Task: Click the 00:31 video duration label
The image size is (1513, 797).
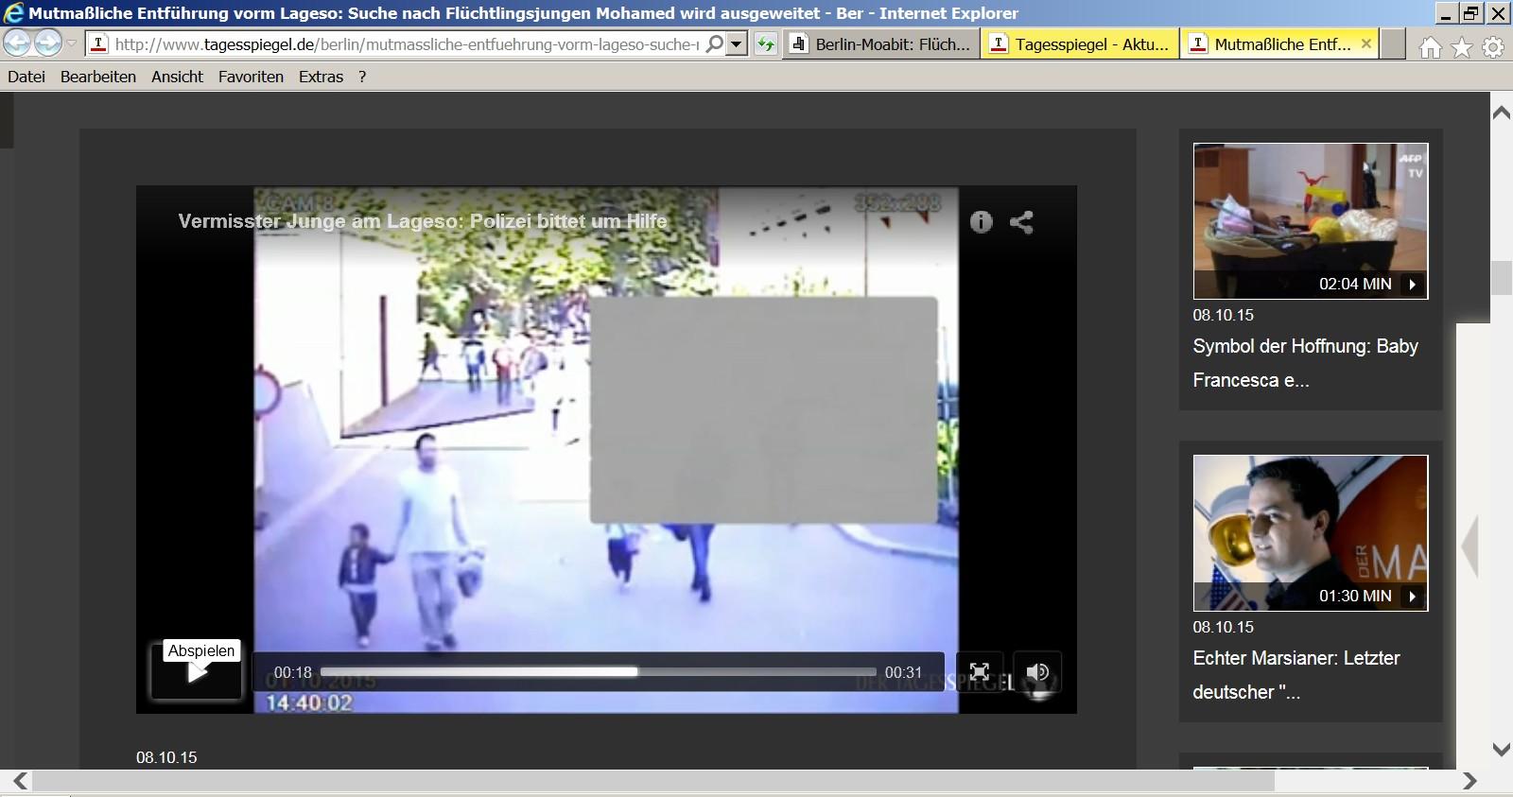Action: 903,672
